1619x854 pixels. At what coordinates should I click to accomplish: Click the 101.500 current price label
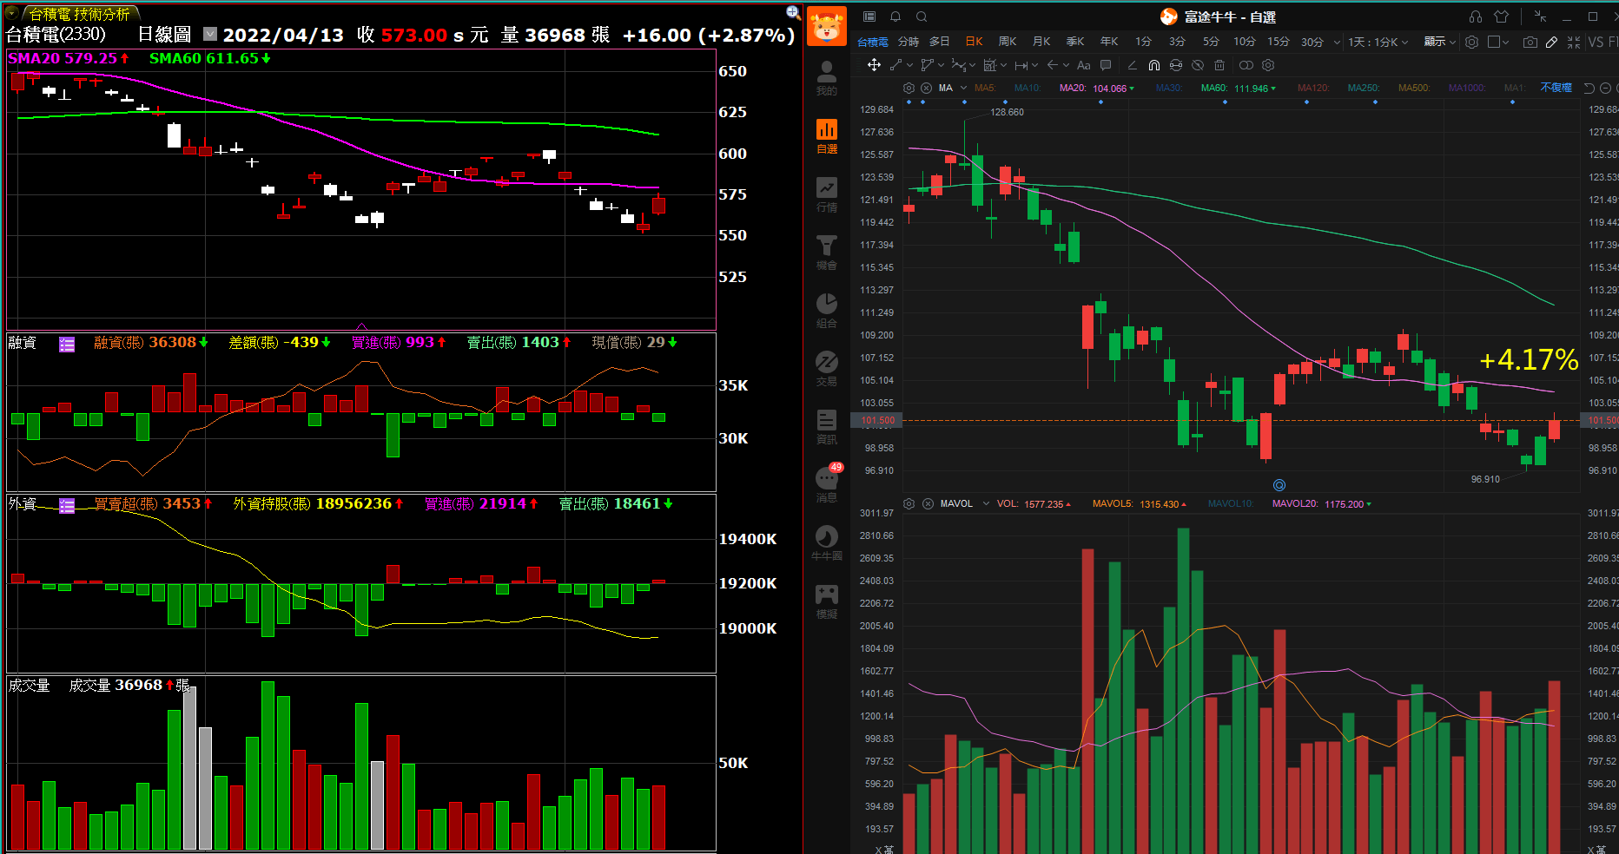[877, 420]
